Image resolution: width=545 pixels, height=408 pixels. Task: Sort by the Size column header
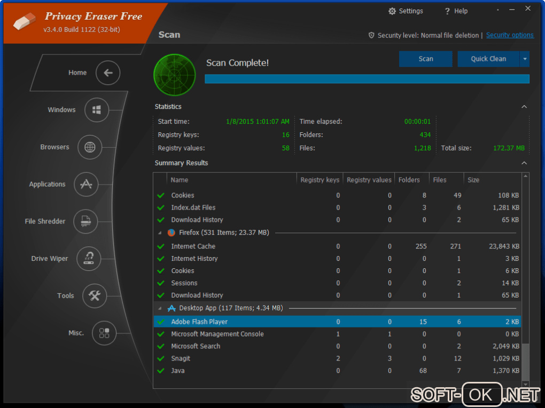click(493, 180)
